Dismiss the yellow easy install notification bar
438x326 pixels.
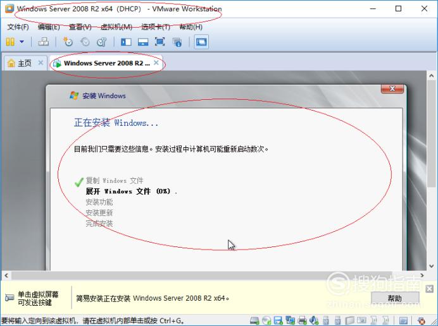429,289
